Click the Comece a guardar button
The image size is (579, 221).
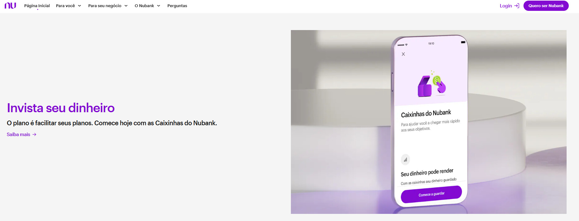[x=431, y=194]
